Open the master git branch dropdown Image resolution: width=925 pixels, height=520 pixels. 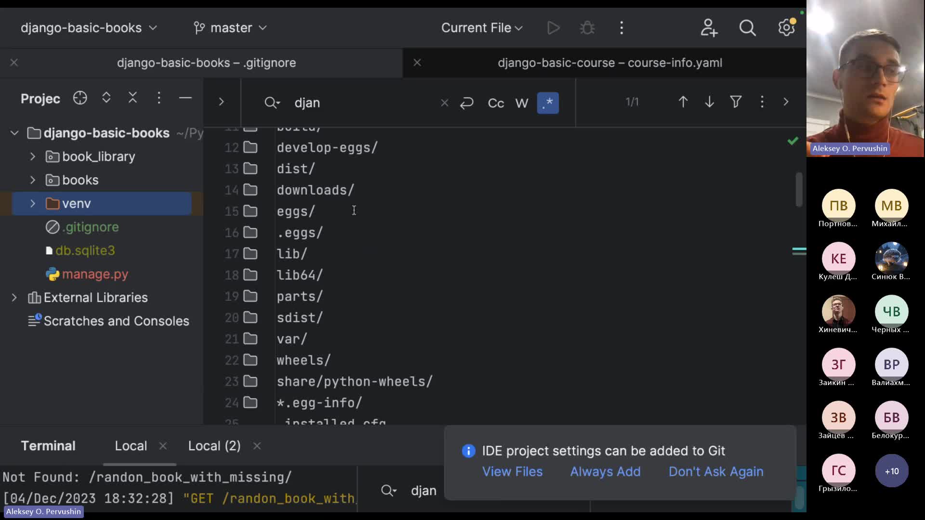tap(230, 28)
